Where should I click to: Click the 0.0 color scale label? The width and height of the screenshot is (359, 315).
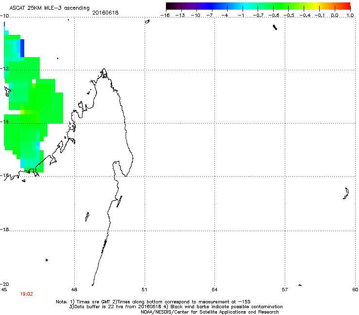(335, 16)
